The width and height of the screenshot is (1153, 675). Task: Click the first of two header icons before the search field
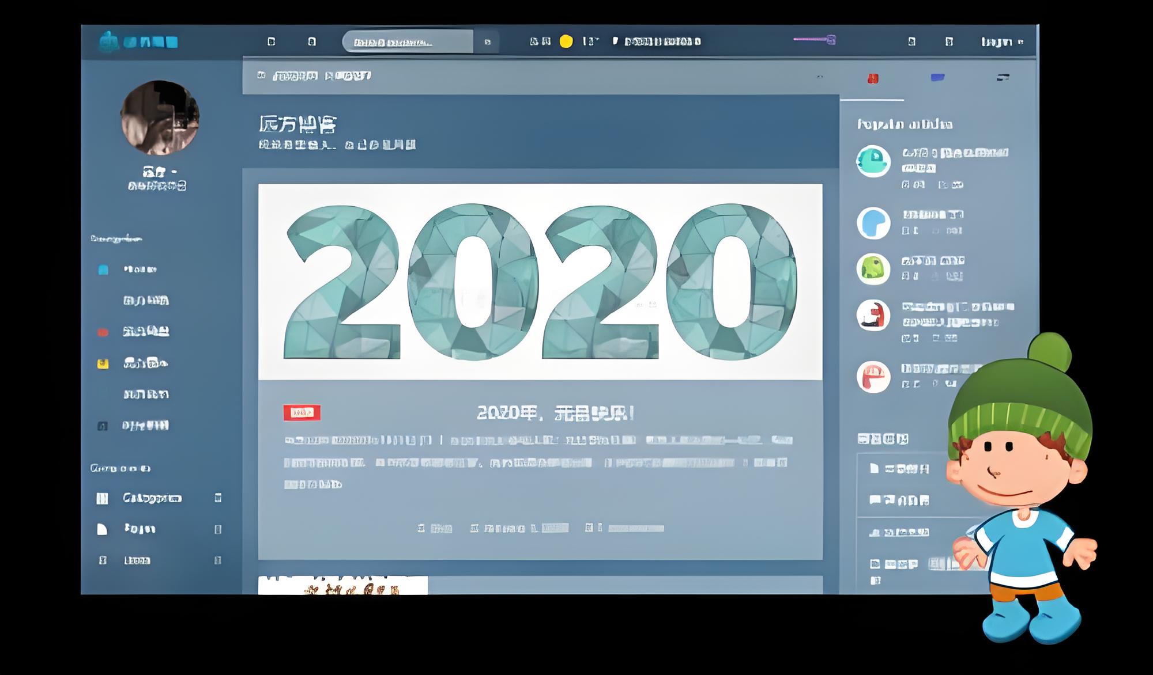[x=272, y=41]
